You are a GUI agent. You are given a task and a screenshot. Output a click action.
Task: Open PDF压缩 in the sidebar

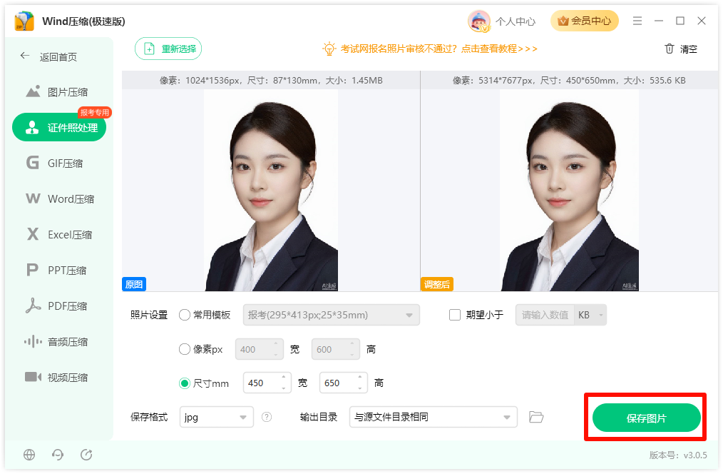tap(59, 306)
